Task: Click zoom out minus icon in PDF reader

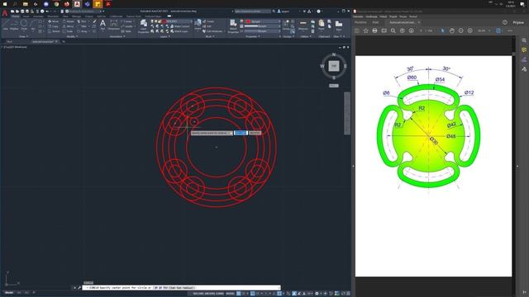Action: tap(461, 31)
